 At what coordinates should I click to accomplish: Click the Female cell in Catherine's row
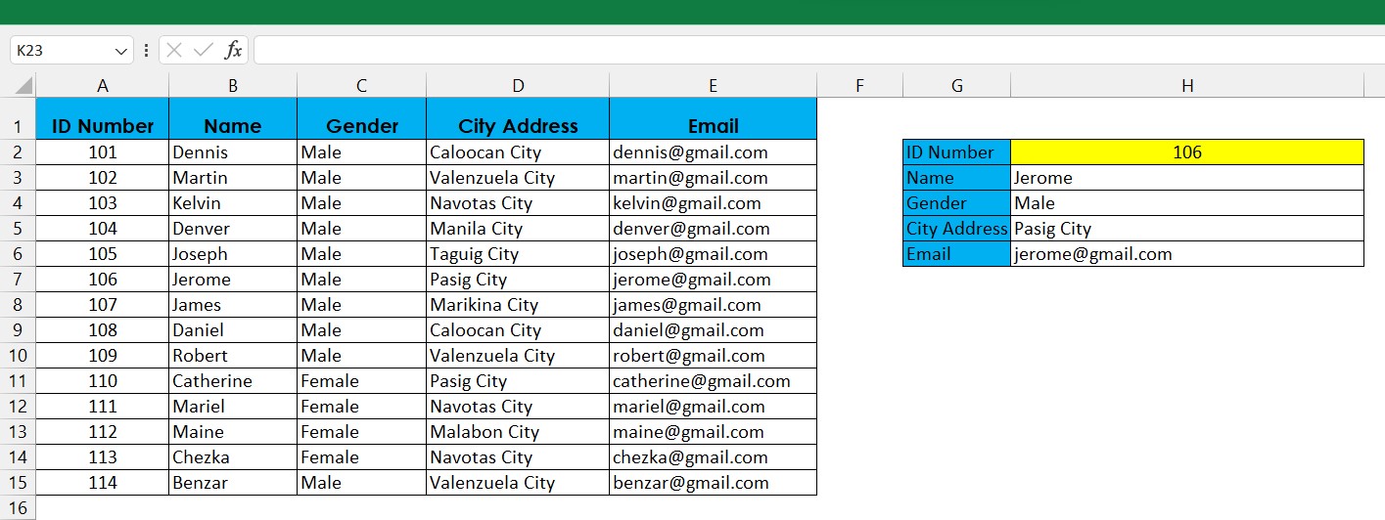pyautogui.click(x=361, y=381)
